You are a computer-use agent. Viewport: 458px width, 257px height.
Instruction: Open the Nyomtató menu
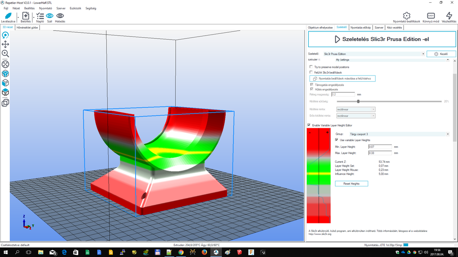pos(45,8)
